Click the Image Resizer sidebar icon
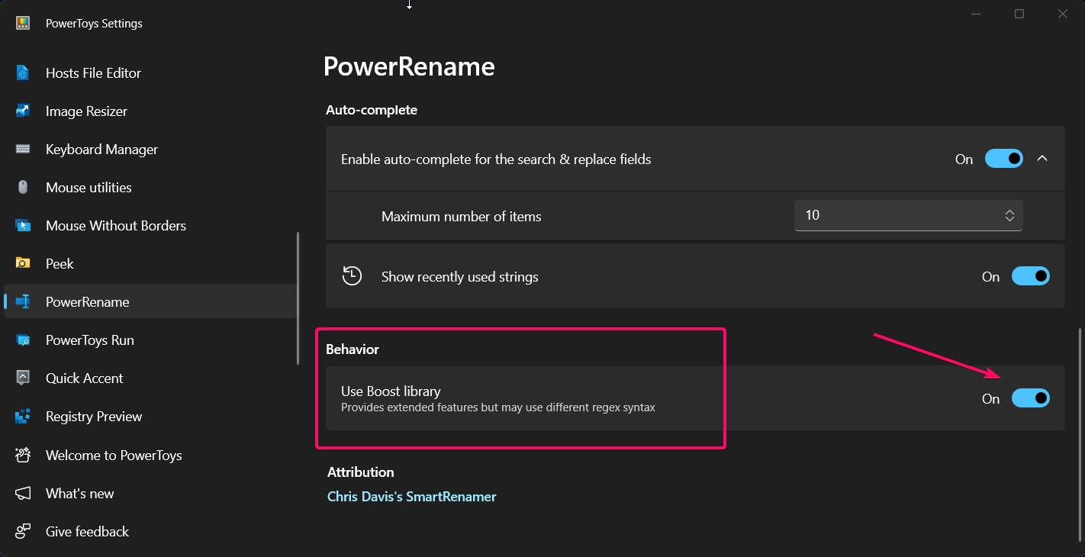Image resolution: width=1085 pixels, height=557 pixels. (x=23, y=111)
